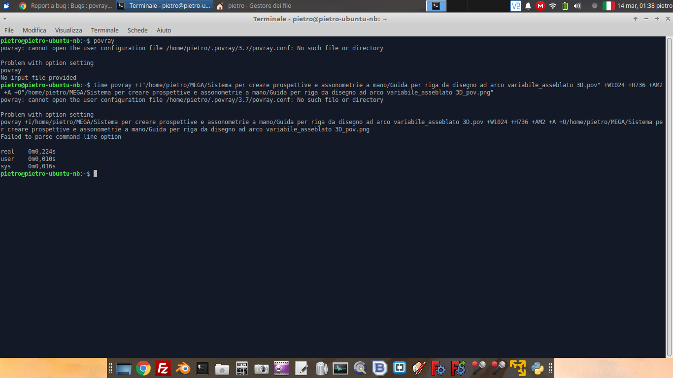Click the 'sys 0m0,016s' timing line

[28, 166]
